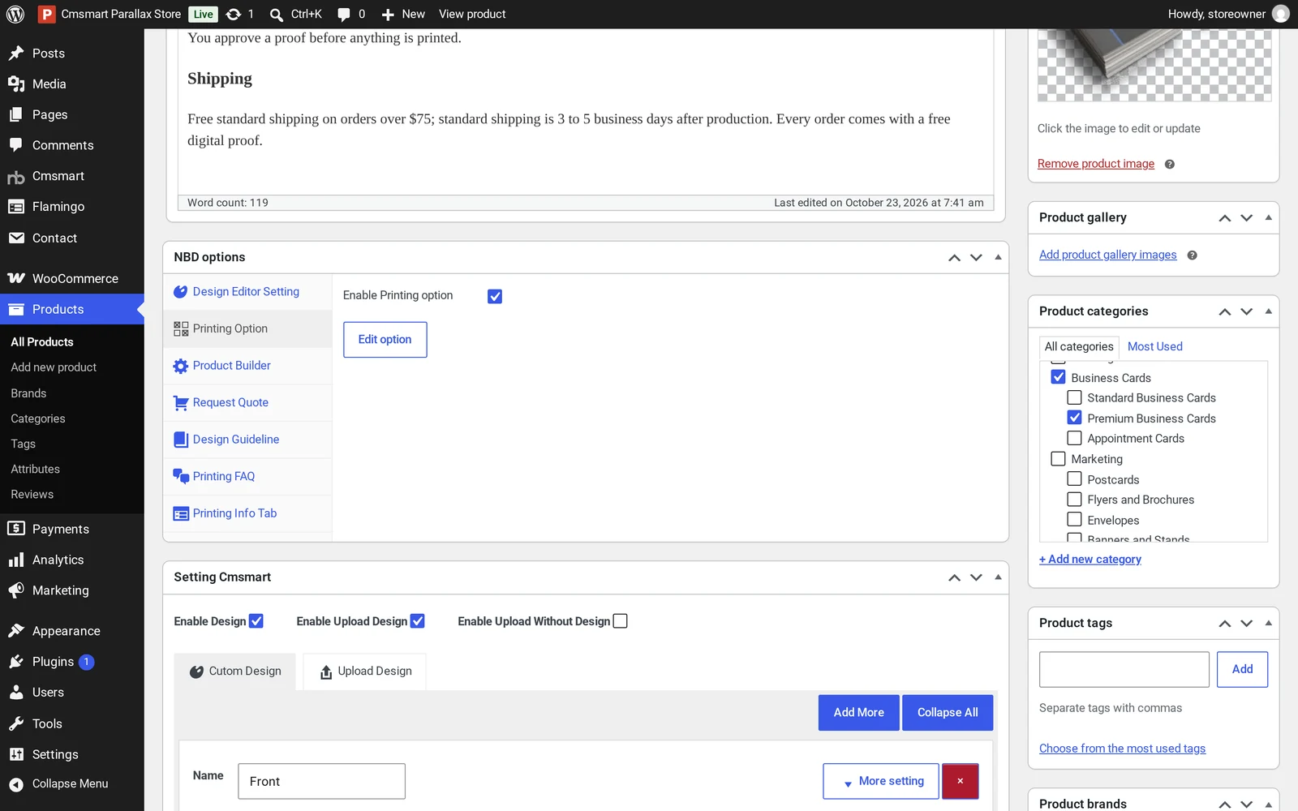Toggle the Product categories panel triangle
This screenshot has width=1298, height=811.
1269,311
